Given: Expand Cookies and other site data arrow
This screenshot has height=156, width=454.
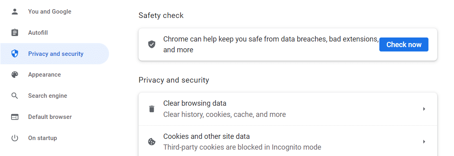Looking at the screenshot, I should (x=424, y=142).
